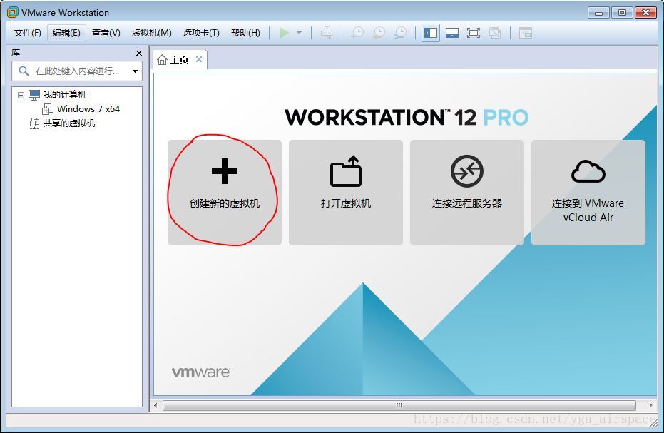
Task: Click the horizontal scrollbar thumb
Action: pyautogui.click(x=399, y=405)
